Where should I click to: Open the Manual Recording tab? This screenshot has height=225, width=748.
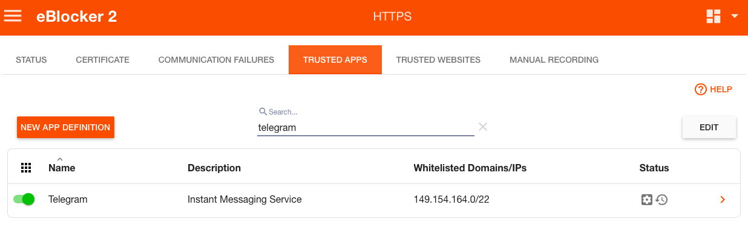click(554, 60)
